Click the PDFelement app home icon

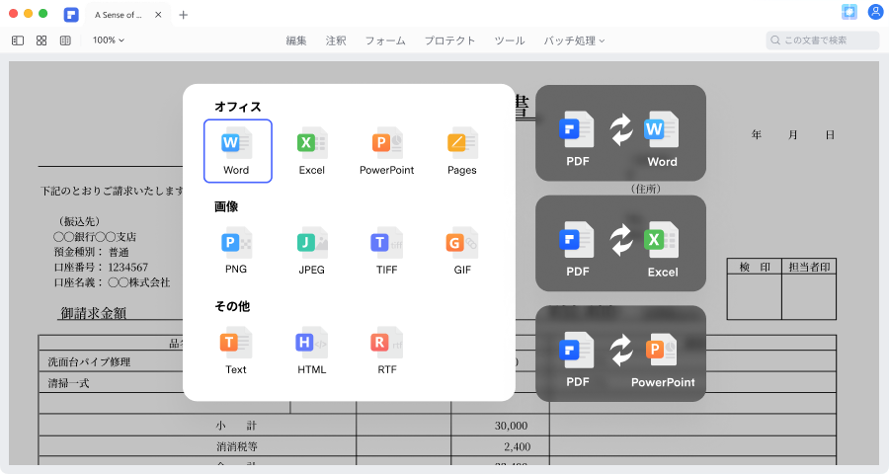click(x=71, y=15)
